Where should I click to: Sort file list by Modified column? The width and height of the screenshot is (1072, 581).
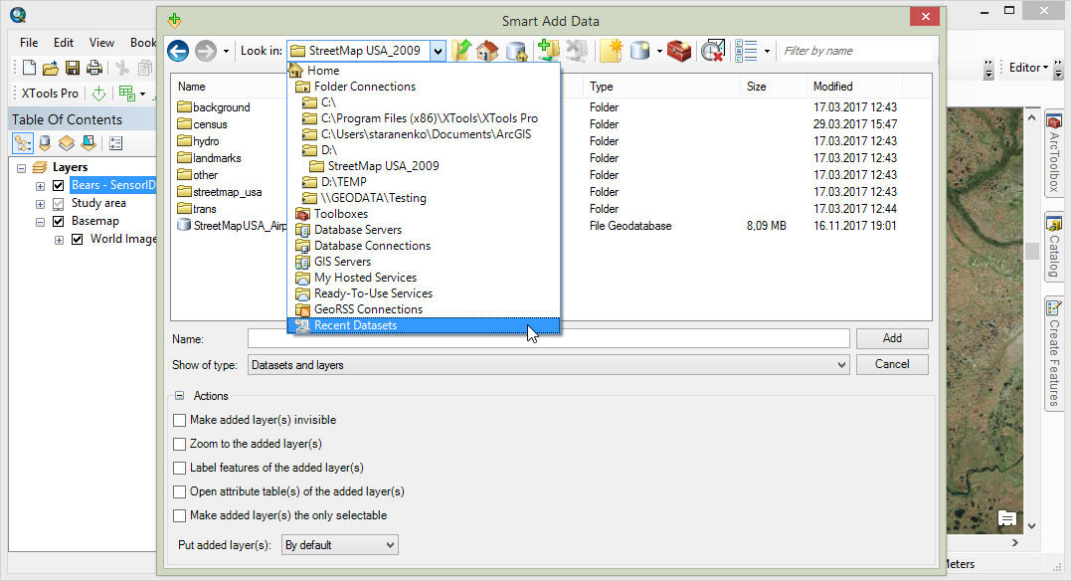tap(854, 87)
